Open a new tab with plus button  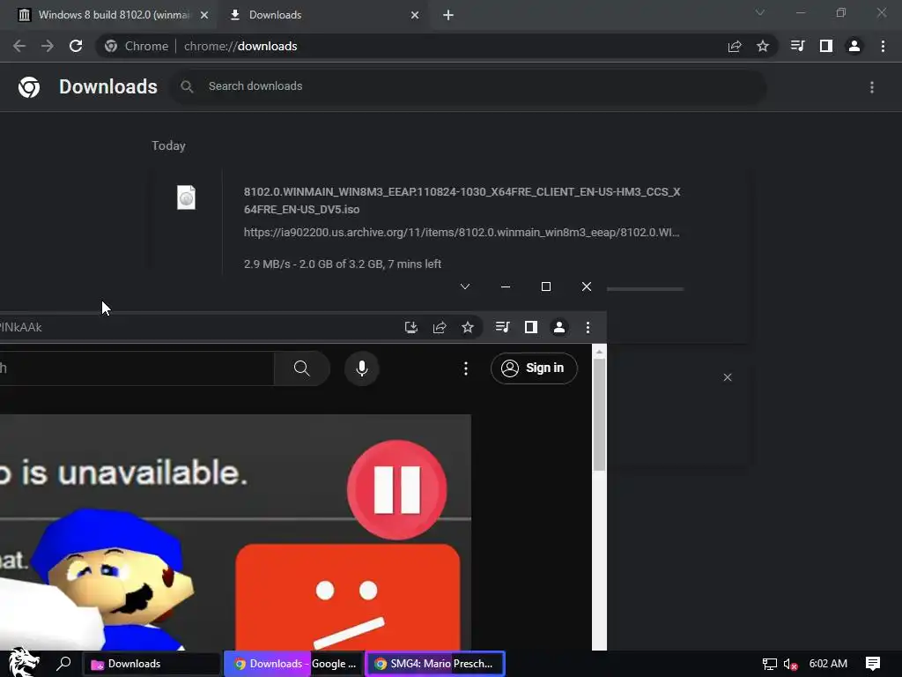coord(448,15)
